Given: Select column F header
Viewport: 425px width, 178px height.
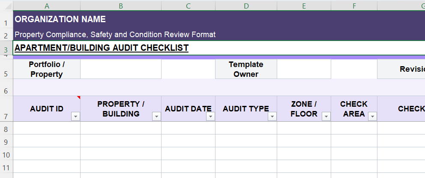Looking at the screenshot, I should pyautogui.click(x=354, y=6).
